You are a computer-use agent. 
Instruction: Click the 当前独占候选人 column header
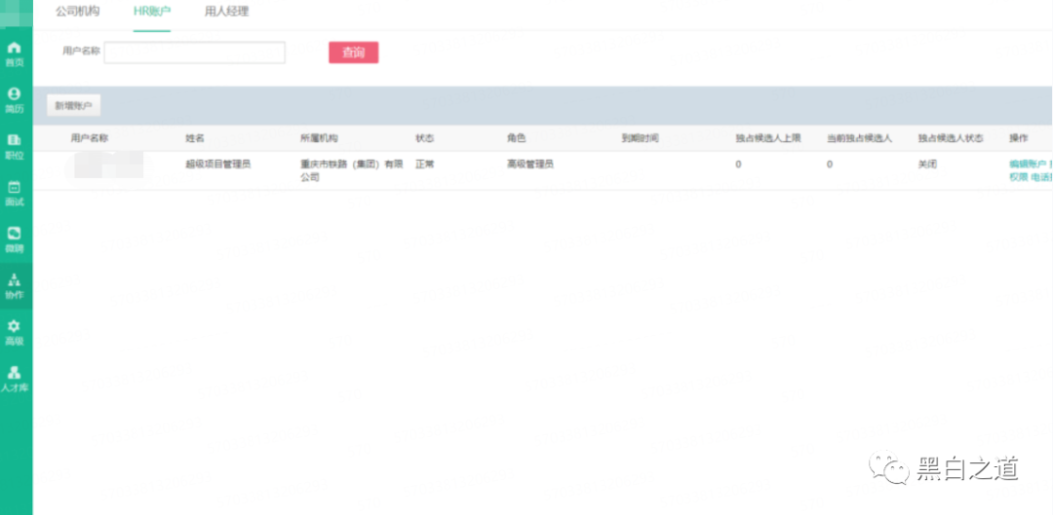click(860, 138)
